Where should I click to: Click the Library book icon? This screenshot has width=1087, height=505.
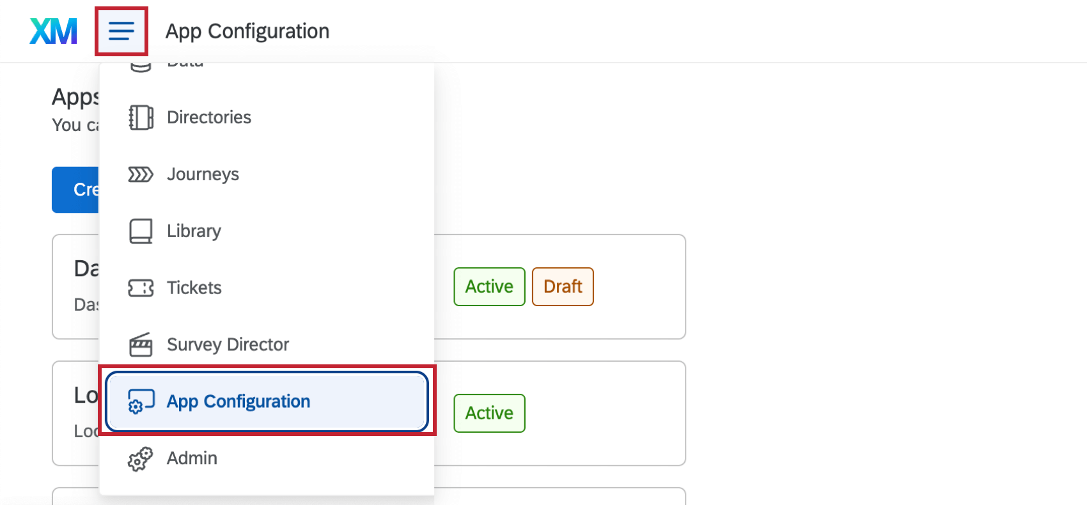click(x=141, y=231)
